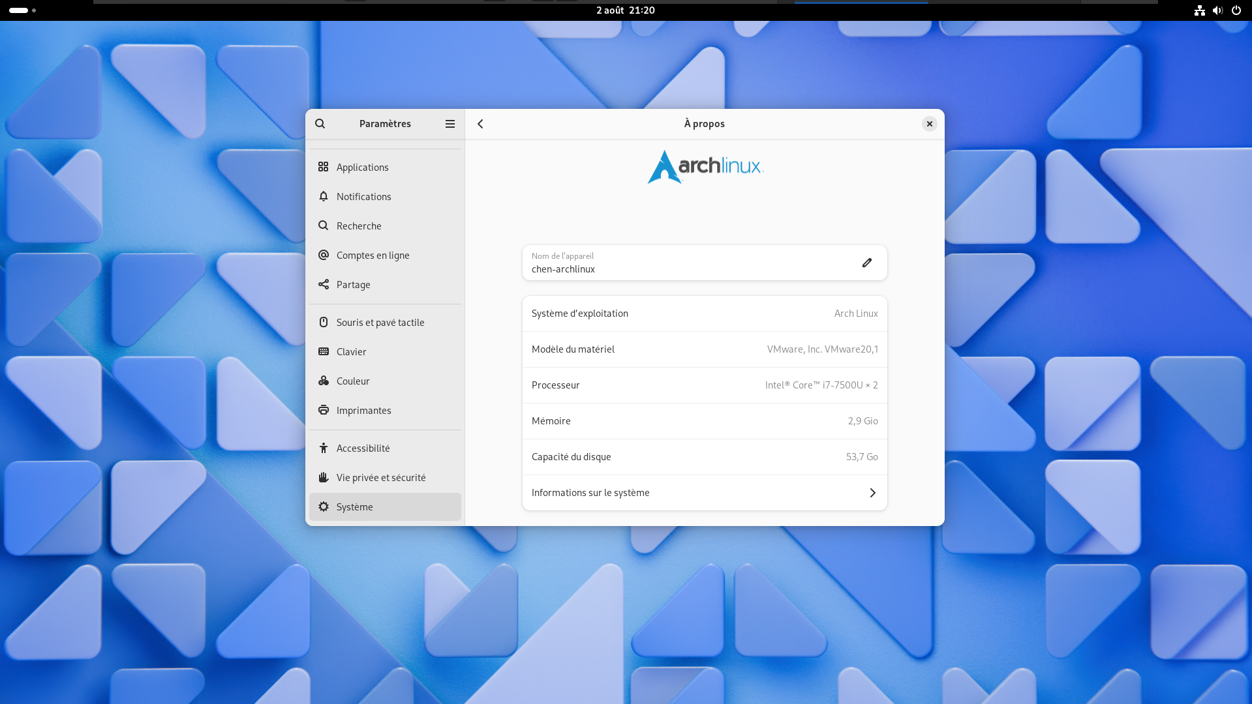Edit device name with the pencil icon
This screenshot has height=704, width=1252.
click(867, 263)
